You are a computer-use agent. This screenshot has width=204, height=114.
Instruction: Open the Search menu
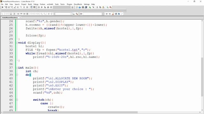[17, 4]
